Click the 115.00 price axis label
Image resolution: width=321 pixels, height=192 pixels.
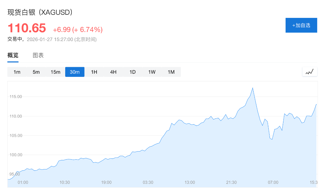coord(15,97)
